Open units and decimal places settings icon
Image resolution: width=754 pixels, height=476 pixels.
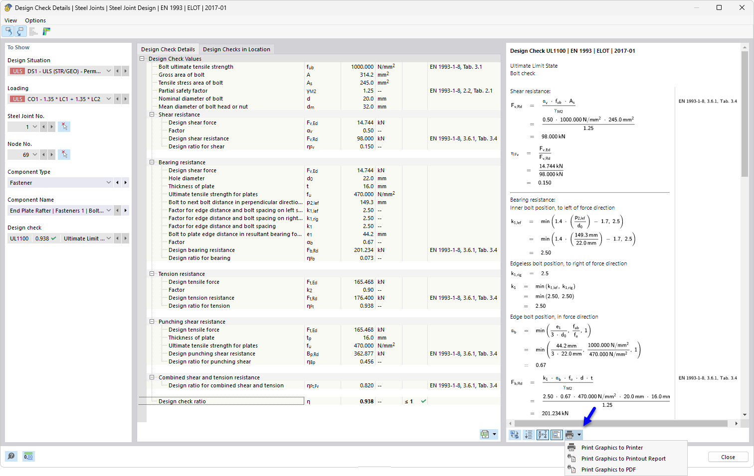click(x=28, y=456)
